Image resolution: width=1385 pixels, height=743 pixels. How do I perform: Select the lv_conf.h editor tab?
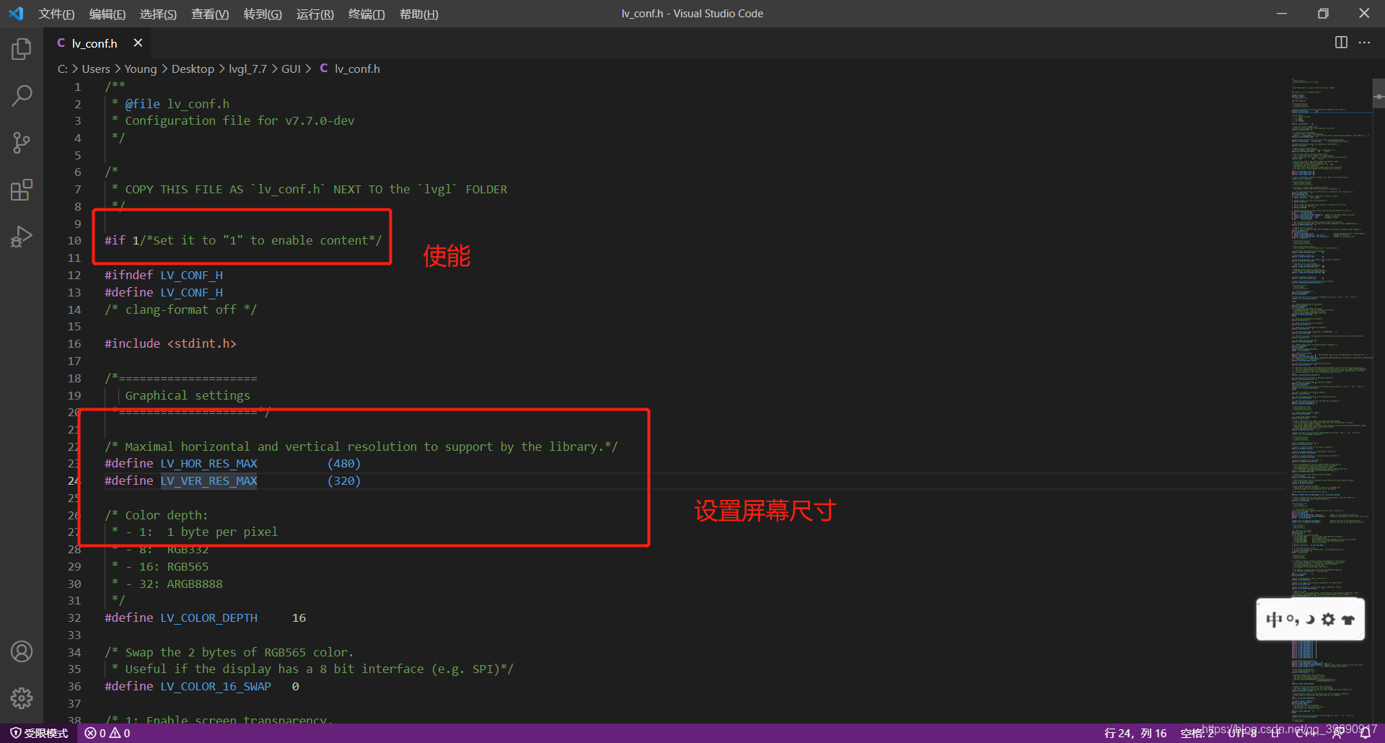pyautogui.click(x=99, y=43)
